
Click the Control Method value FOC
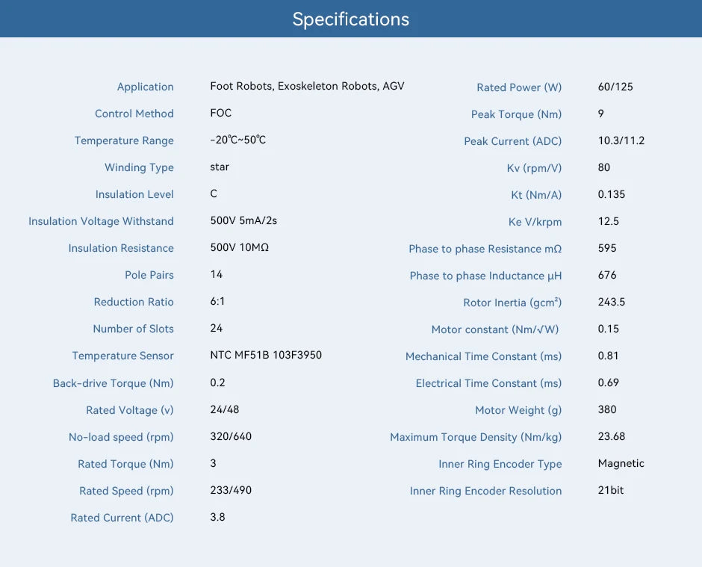tap(221, 113)
